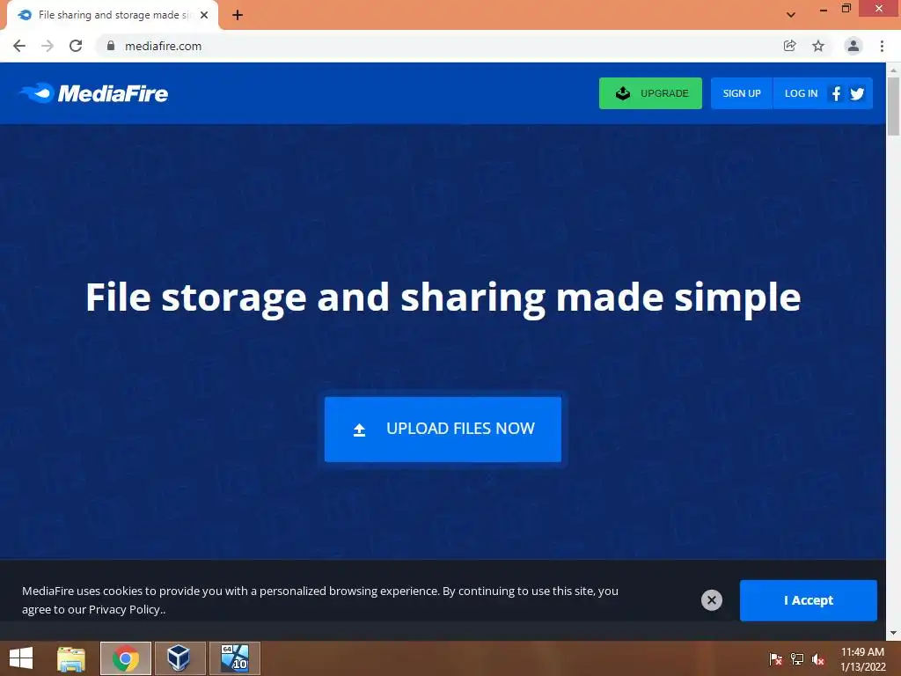The width and height of the screenshot is (901, 676).
Task: Open the 64-bit Windows 10 taskbar app
Action: pos(234,658)
